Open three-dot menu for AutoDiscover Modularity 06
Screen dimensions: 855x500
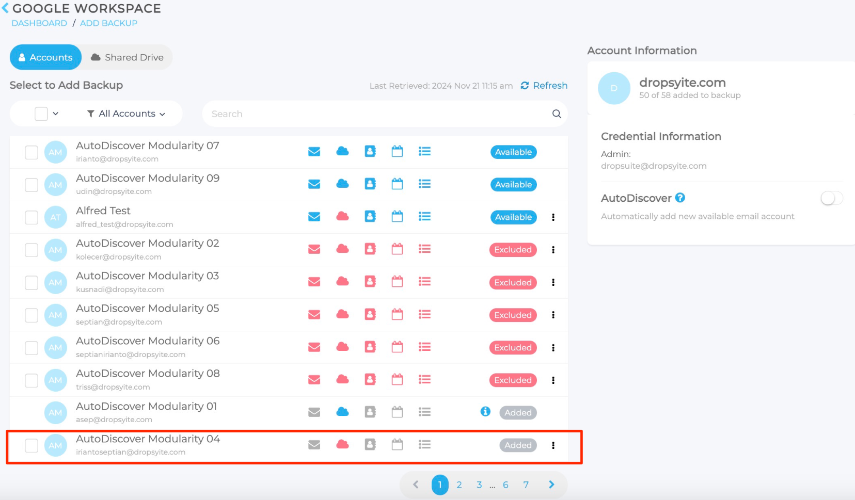click(x=553, y=348)
